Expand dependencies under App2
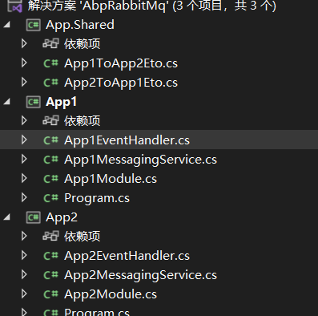This screenshot has width=318, height=316. 24,236
